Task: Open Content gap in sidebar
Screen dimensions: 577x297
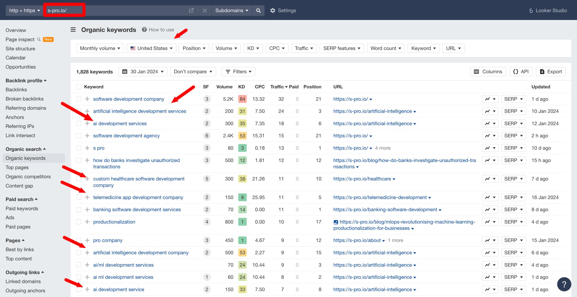Action: point(19,186)
